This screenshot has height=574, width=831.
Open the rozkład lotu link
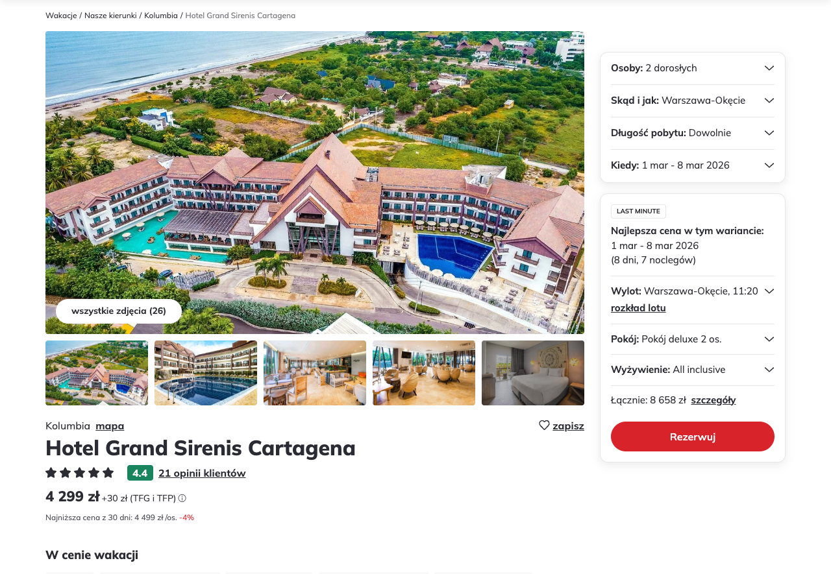[x=638, y=308]
